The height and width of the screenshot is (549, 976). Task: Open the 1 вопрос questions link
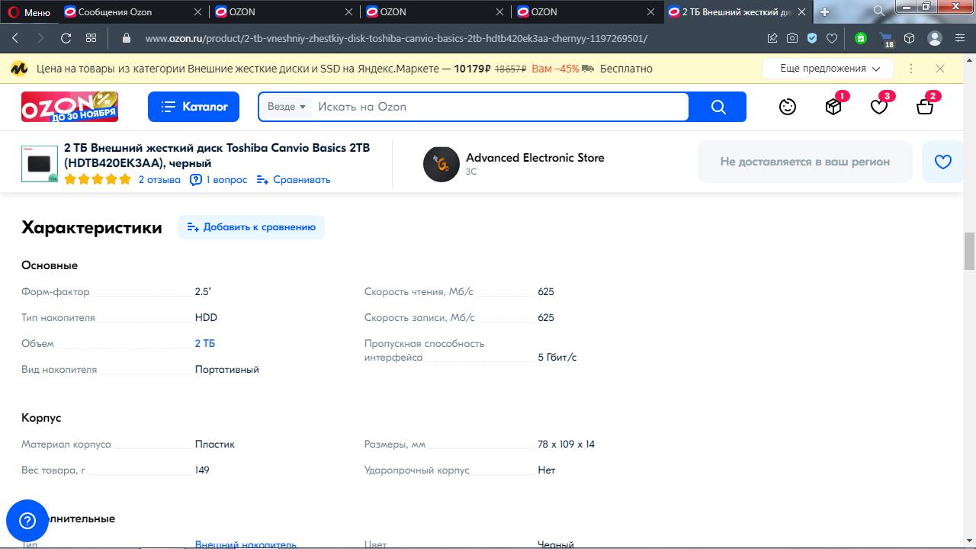219,180
